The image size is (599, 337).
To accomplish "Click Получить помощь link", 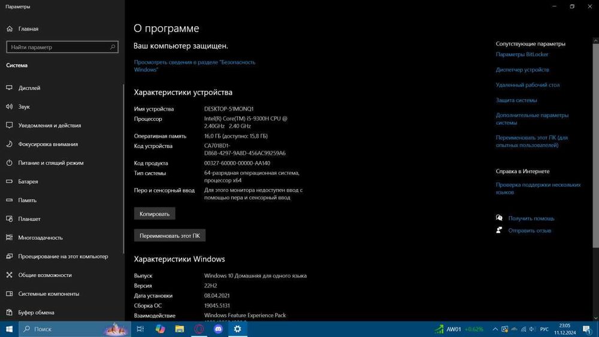I will click(531, 218).
